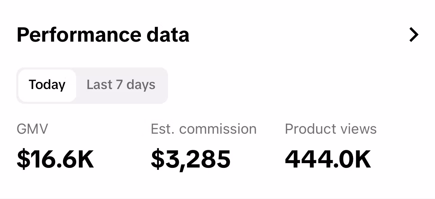
Task: Open the GMV metric figure
Action: click(56, 159)
